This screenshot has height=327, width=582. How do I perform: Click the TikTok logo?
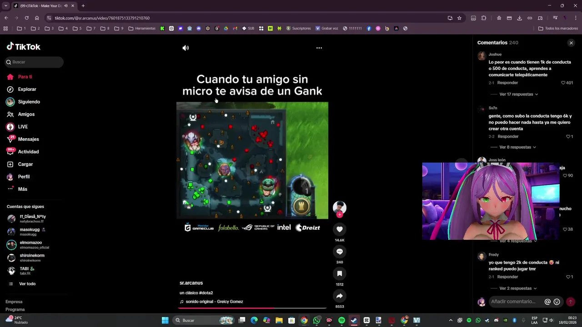point(23,46)
